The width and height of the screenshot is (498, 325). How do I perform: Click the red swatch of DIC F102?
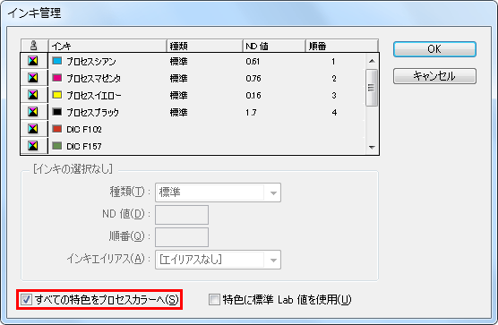point(56,129)
